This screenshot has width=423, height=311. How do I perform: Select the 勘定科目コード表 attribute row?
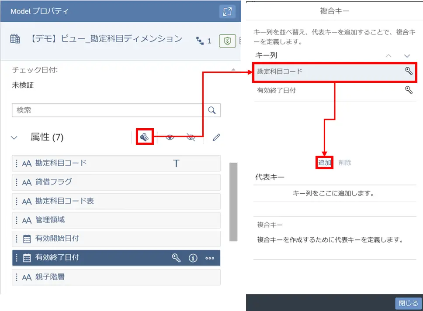(116, 201)
